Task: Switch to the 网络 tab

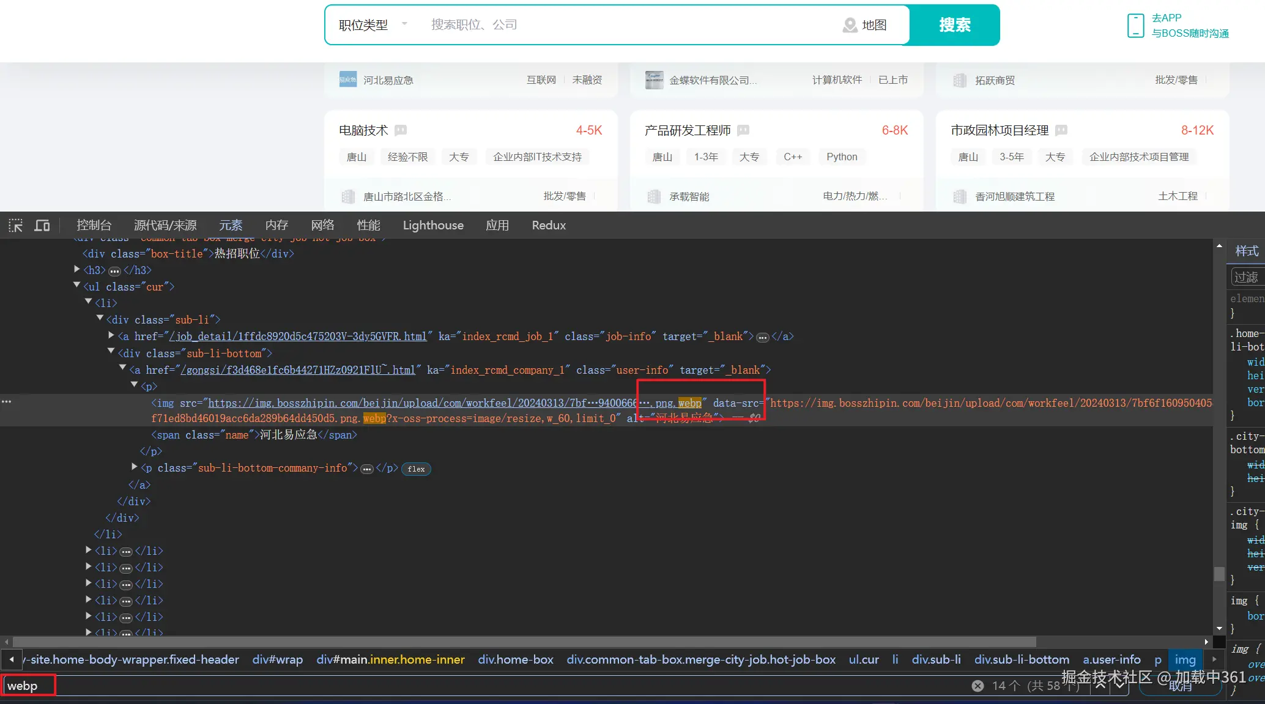Action: (x=322, y=225)
